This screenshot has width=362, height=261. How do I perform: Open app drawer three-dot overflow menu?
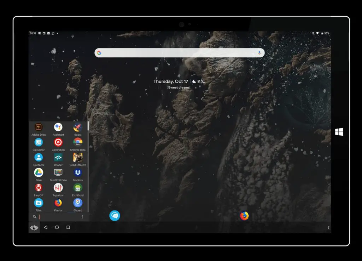tap(82, 217)
